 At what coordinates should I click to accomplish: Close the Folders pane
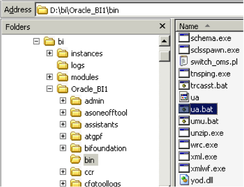(x=162, y=26)
